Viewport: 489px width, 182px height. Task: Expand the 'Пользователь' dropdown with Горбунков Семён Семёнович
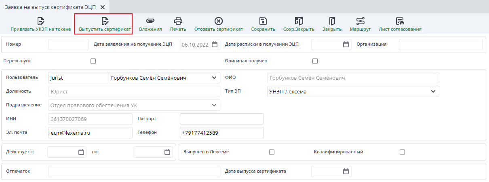(214, 78)
